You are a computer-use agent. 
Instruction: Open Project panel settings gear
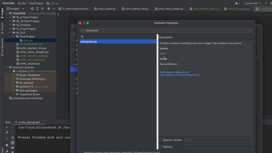(48, 8)
